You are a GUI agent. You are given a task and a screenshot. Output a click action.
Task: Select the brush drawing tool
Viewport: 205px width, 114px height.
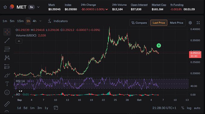point(7,75)
